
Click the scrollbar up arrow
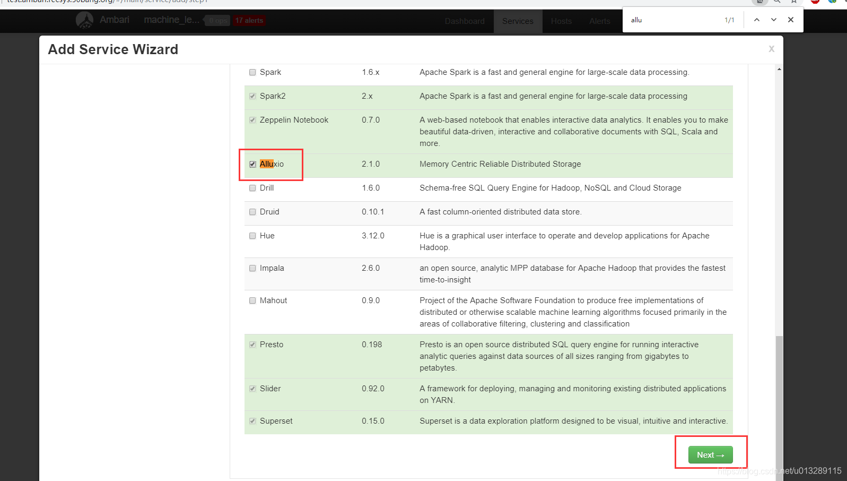pyautogui.click(x=779, y=69)
